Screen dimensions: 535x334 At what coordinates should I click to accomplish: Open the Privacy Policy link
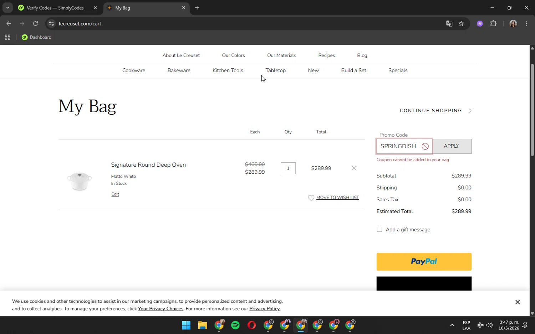(264, 309)
